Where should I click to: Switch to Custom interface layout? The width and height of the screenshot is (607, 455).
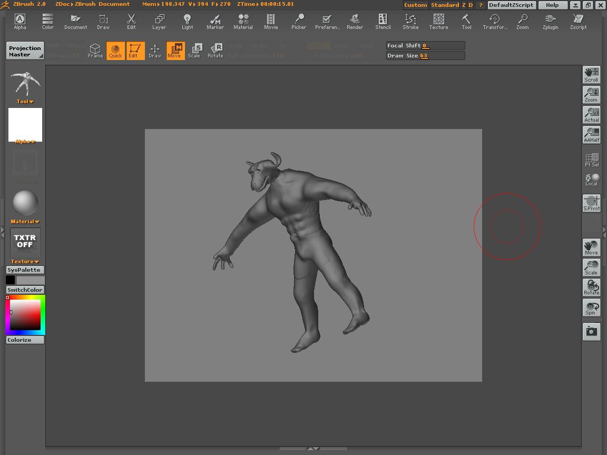[415, 5]
